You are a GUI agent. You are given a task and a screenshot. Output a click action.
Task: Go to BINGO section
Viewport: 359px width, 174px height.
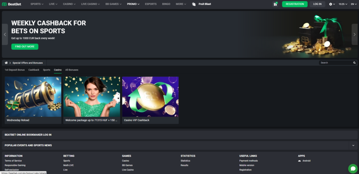tap(166, 4)
